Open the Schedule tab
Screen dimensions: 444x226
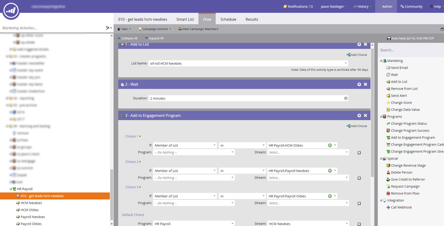[228, 20]
